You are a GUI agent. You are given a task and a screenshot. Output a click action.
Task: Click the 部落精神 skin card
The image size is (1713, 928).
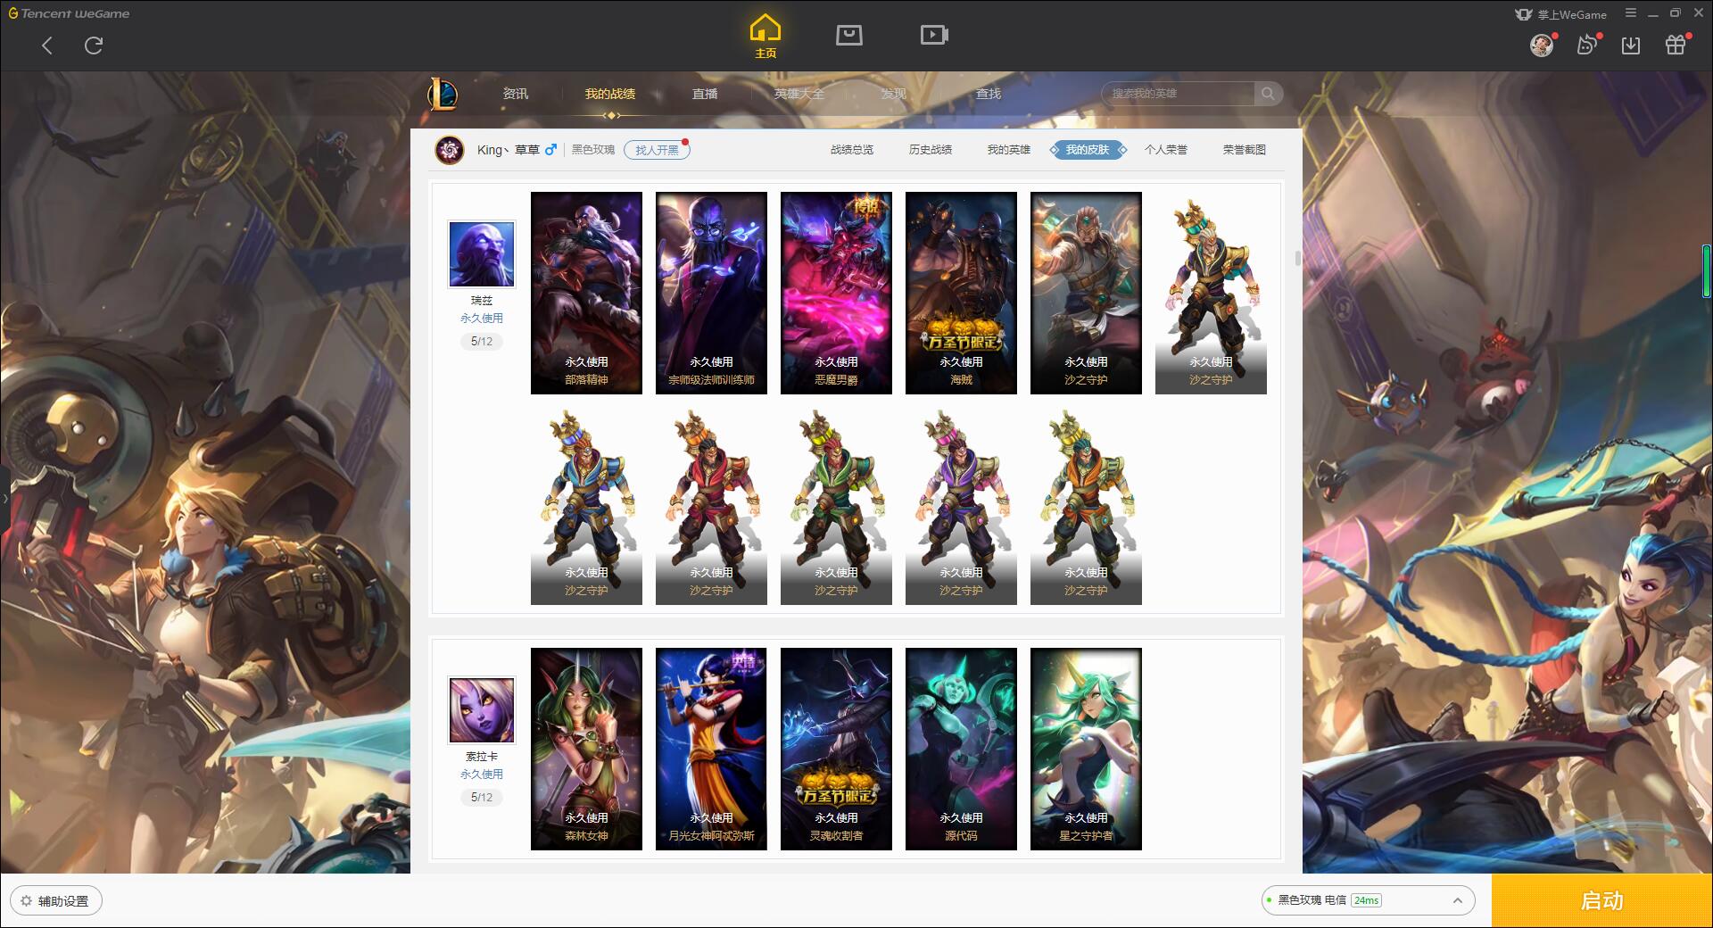(x=586, y=293)
